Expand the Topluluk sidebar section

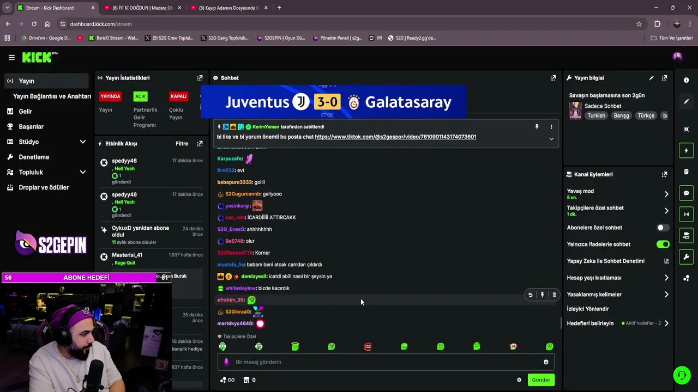pyautogui.click(x=83, y=173)
